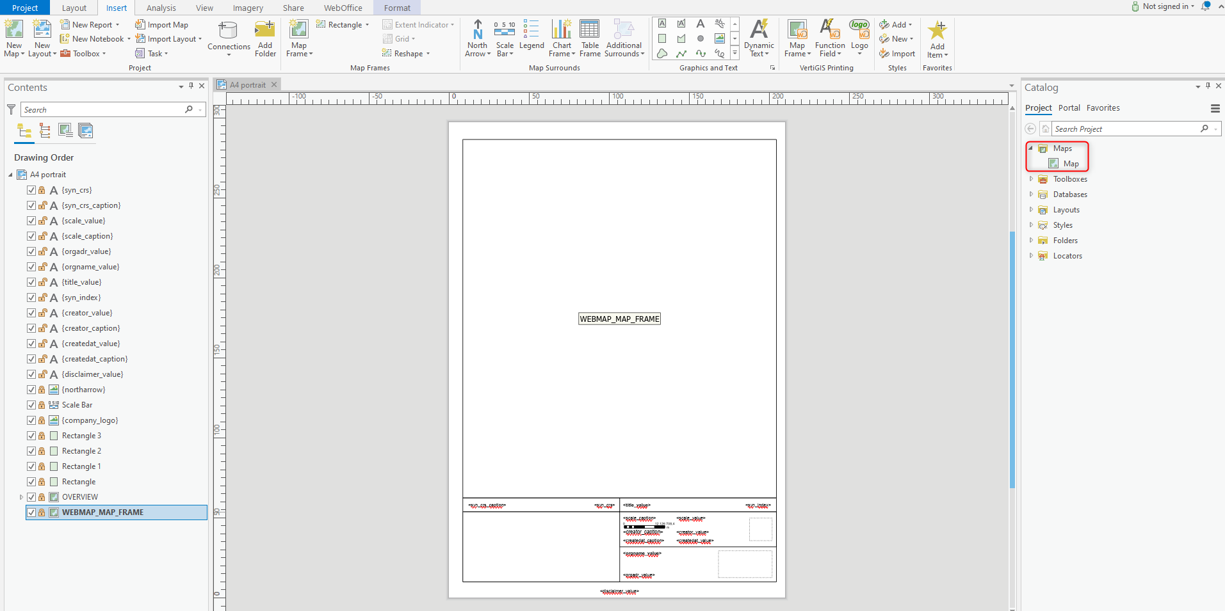Viewport: 1225px width, 611px height.
Task: Switch to the Imagery ribbon tab
Action: tap(248, 8)
